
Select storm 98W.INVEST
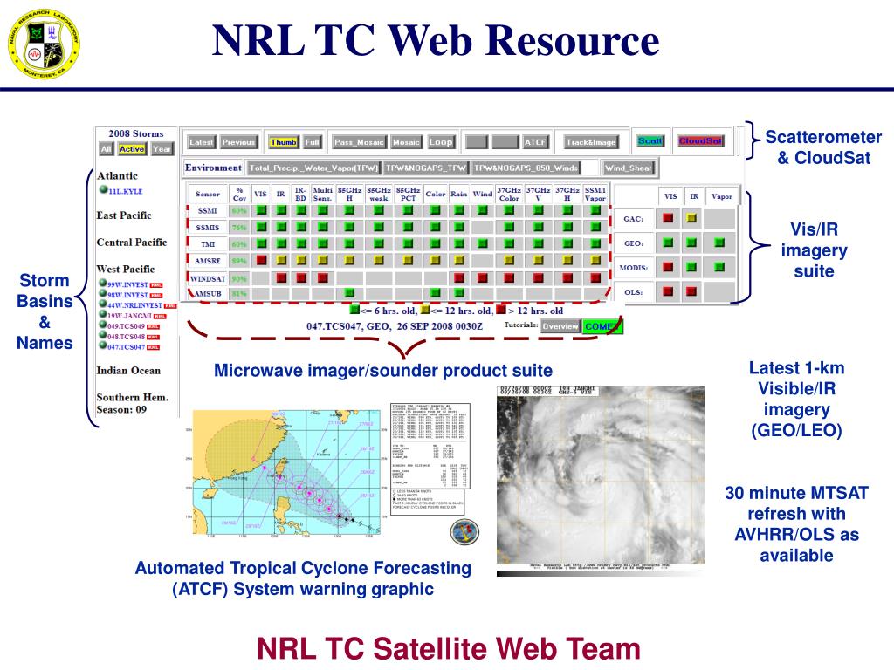[127, 295]
